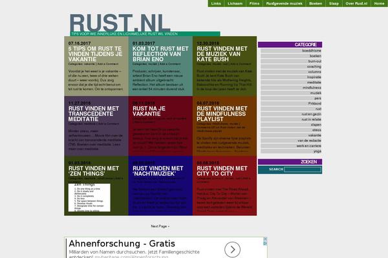Open the Links menu item
The image size is (388, 258).
click(216, 3)
